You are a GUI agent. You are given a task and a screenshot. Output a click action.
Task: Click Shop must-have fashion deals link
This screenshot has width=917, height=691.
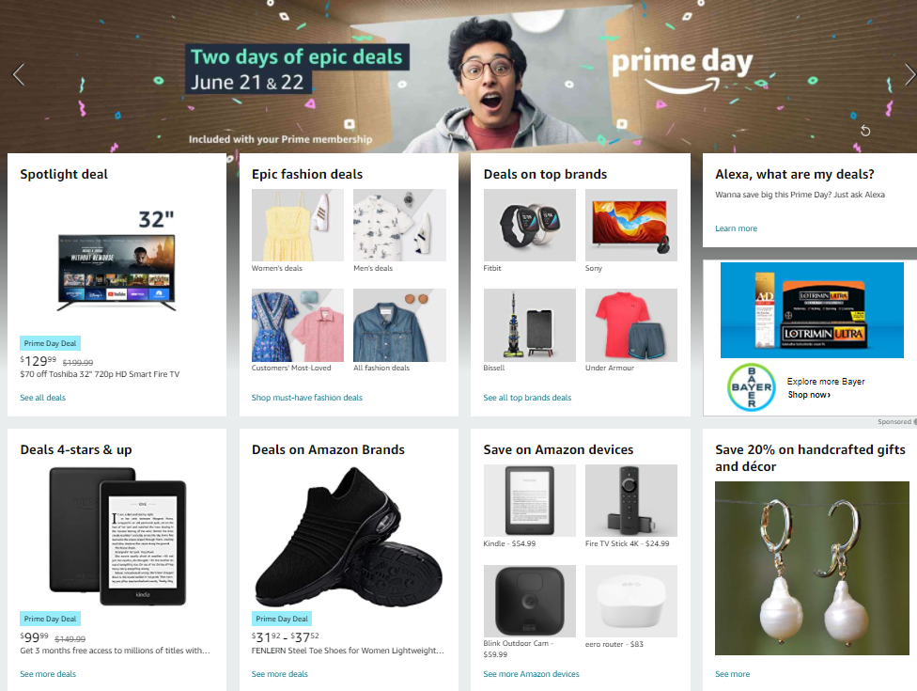point(307,398)
